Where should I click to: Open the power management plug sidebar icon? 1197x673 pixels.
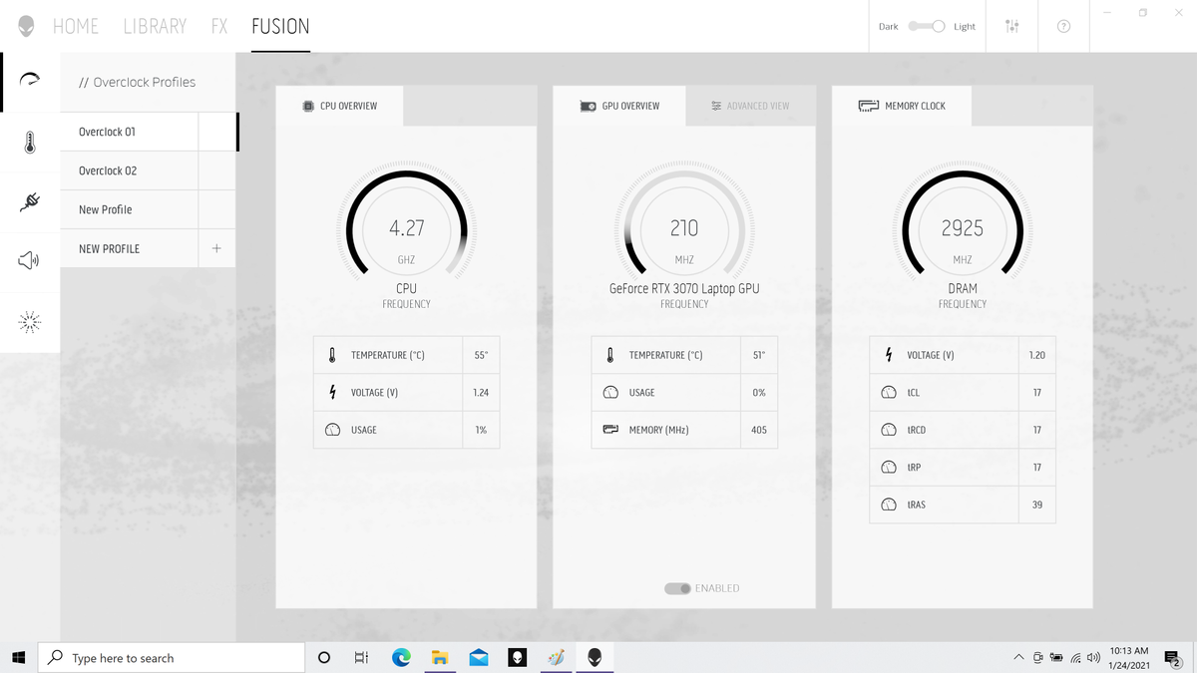tap(30, 202)
